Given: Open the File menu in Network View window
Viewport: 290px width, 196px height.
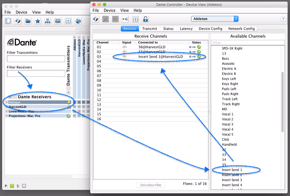Looking at the screenshot, I should point(8,12).
